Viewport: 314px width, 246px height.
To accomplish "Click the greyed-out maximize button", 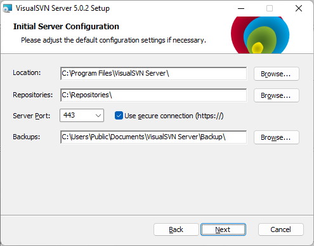I will coord(270,8).
